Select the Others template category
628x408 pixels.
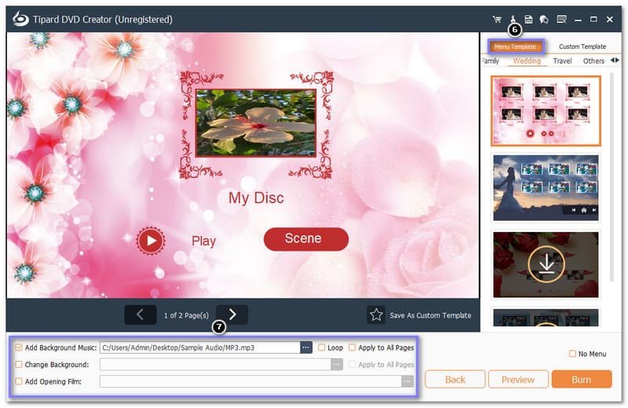click(x=593, y=61)
